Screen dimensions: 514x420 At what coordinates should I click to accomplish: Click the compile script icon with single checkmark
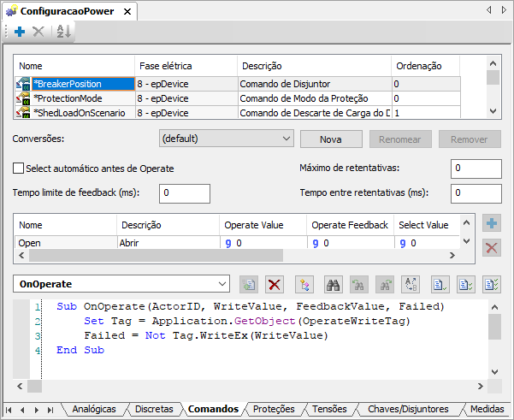pyautogui.click(x=439, y=284)
